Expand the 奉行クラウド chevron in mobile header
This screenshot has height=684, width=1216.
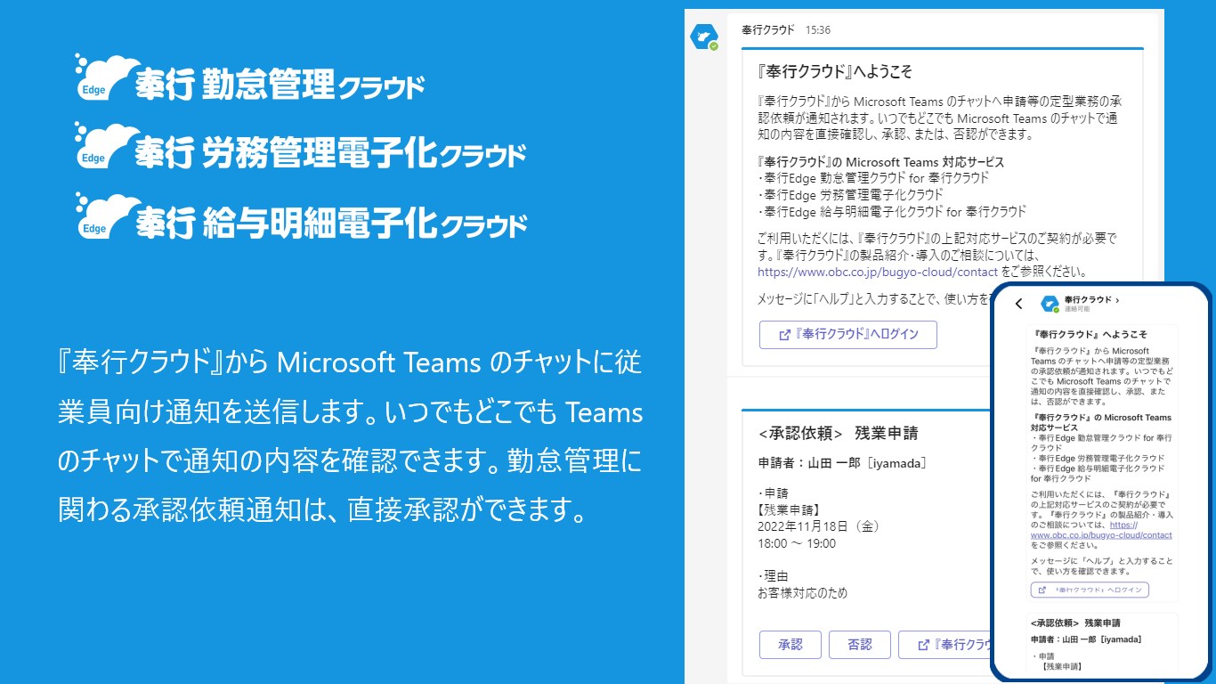tap(1117, 300)
